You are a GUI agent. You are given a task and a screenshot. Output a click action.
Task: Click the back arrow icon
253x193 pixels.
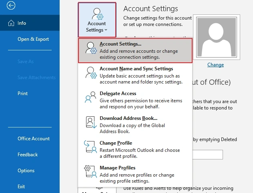click(x=11, y=6)
